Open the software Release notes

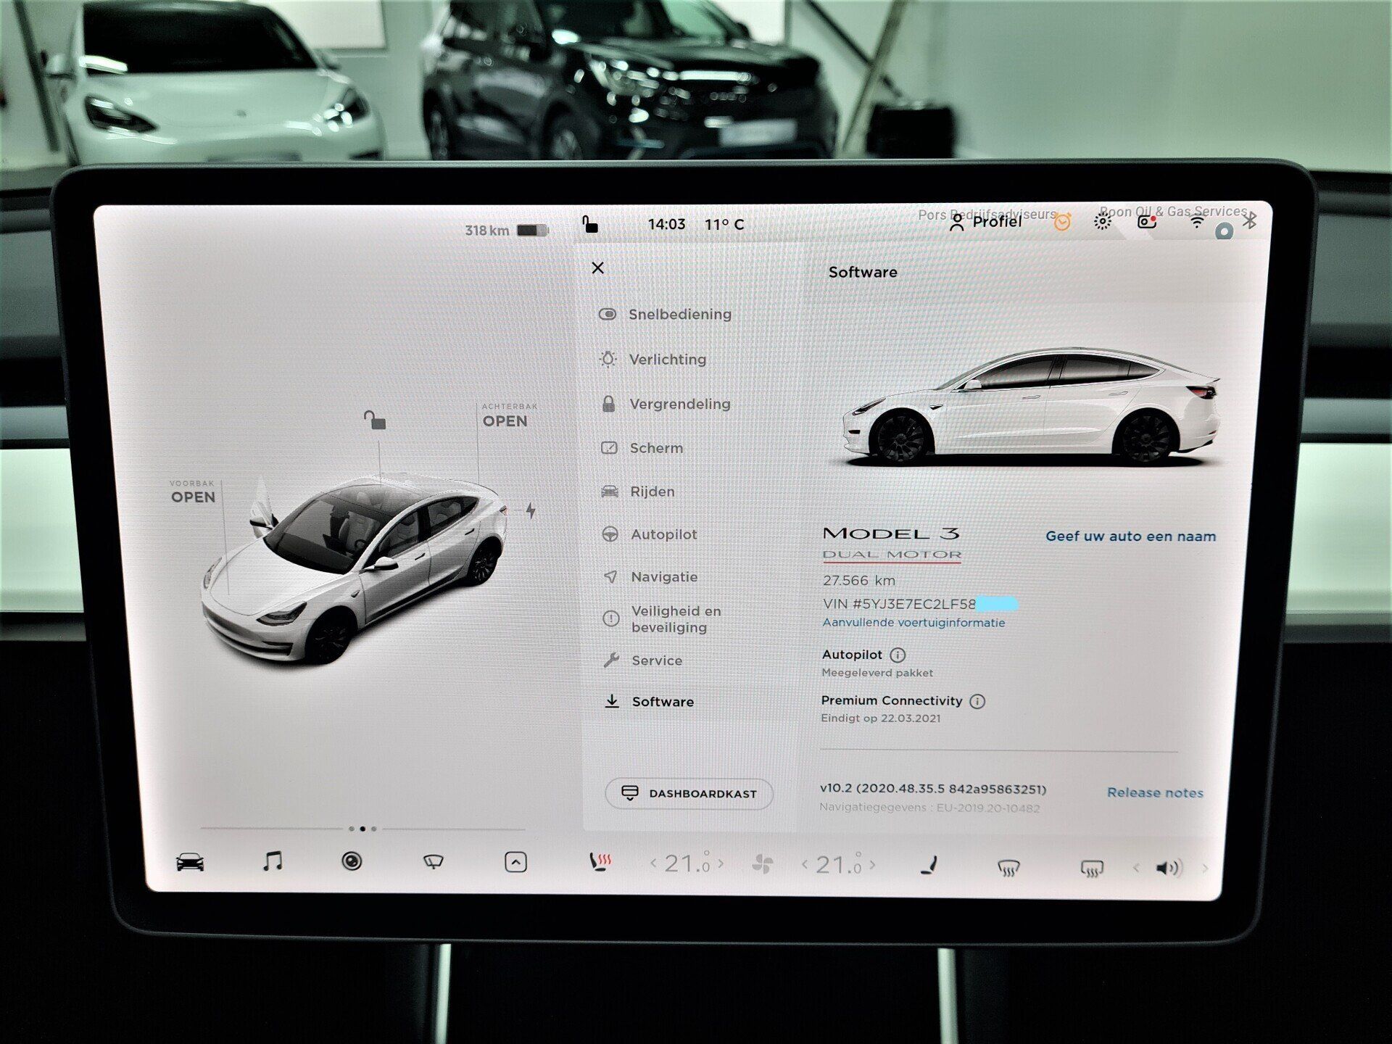point(1156,792)
